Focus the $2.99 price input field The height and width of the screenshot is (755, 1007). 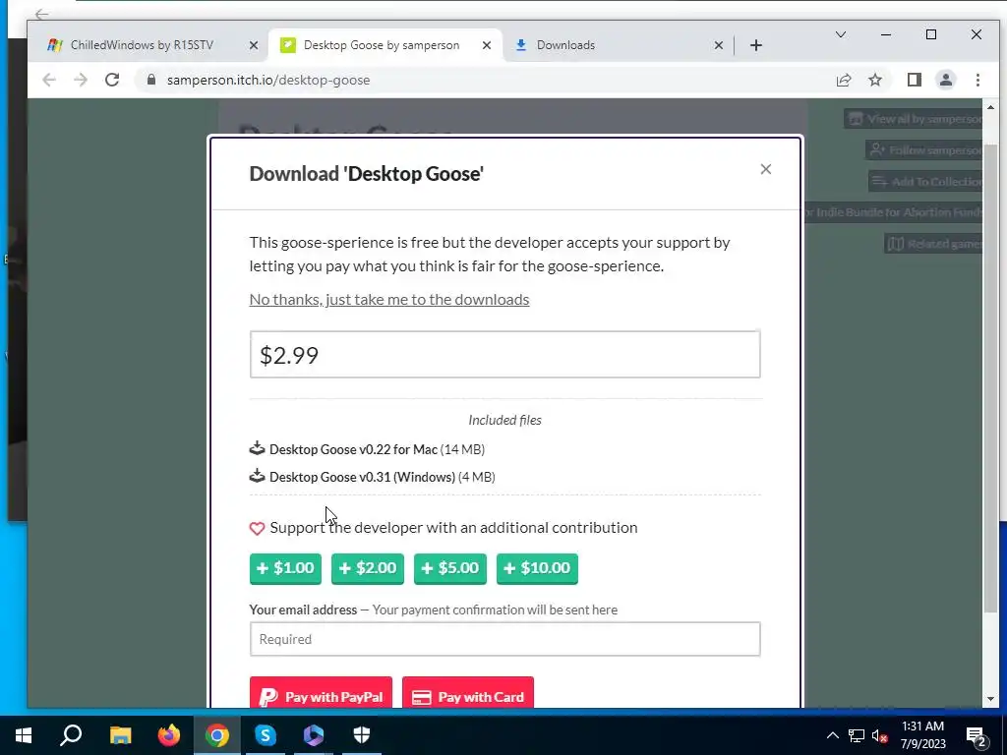(x=504, y=354)
